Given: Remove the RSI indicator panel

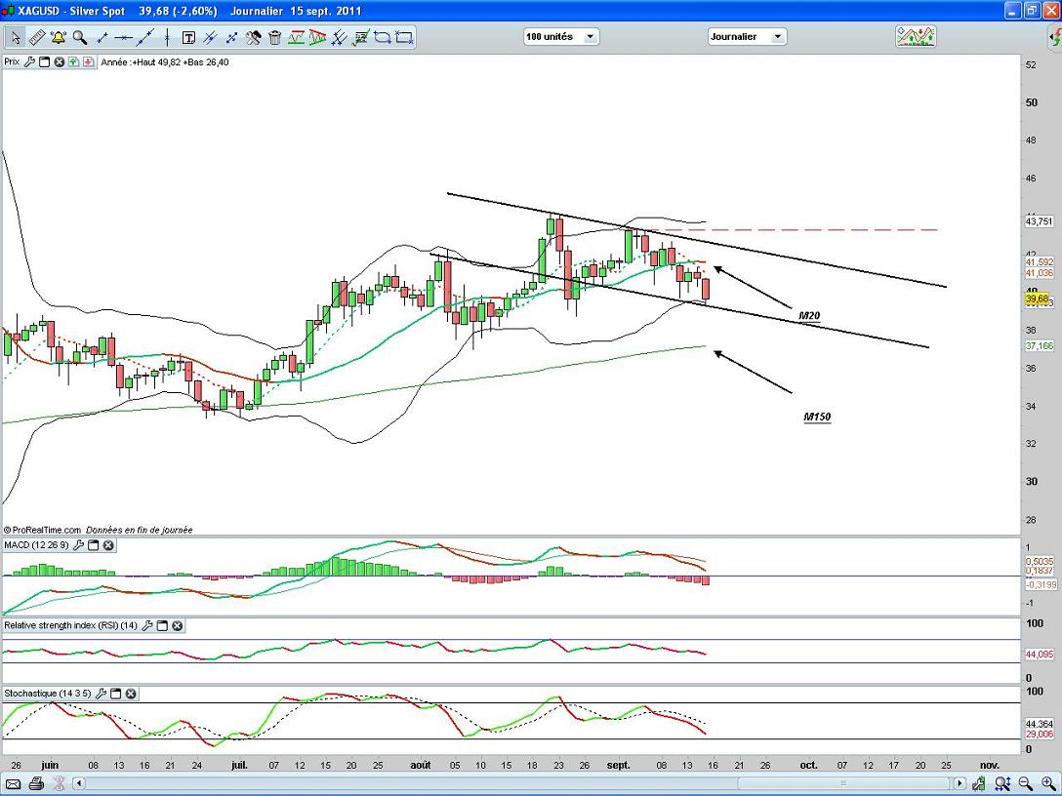Looking at the screenshot, I should tap(179, 625).
